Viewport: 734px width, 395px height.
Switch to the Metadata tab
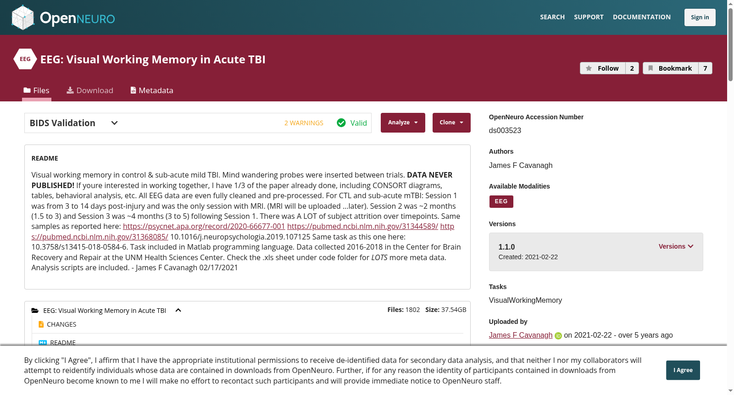pos(152,91)
